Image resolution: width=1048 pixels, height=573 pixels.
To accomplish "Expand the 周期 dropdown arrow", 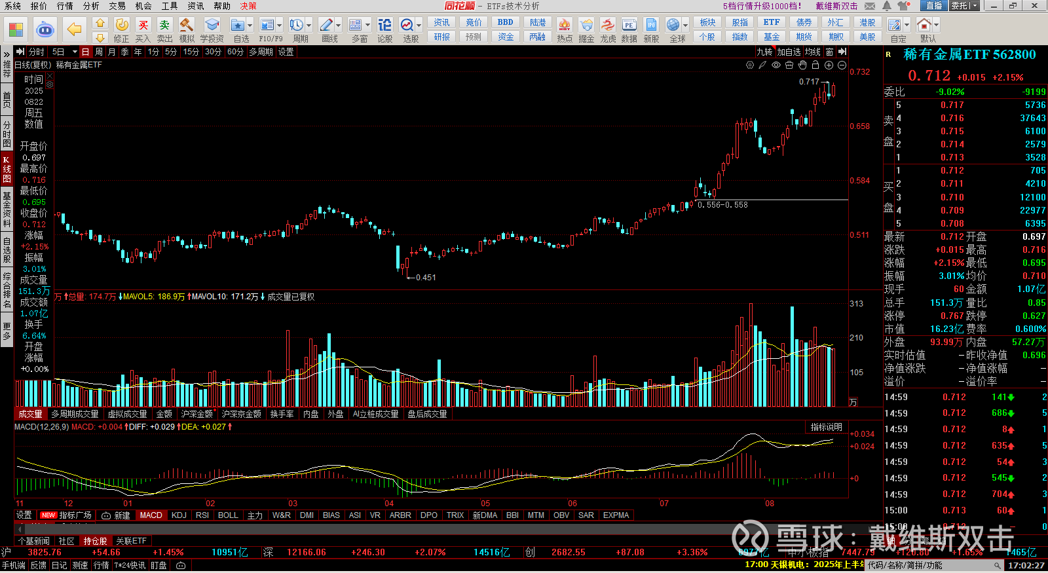I will pos(309,26).
